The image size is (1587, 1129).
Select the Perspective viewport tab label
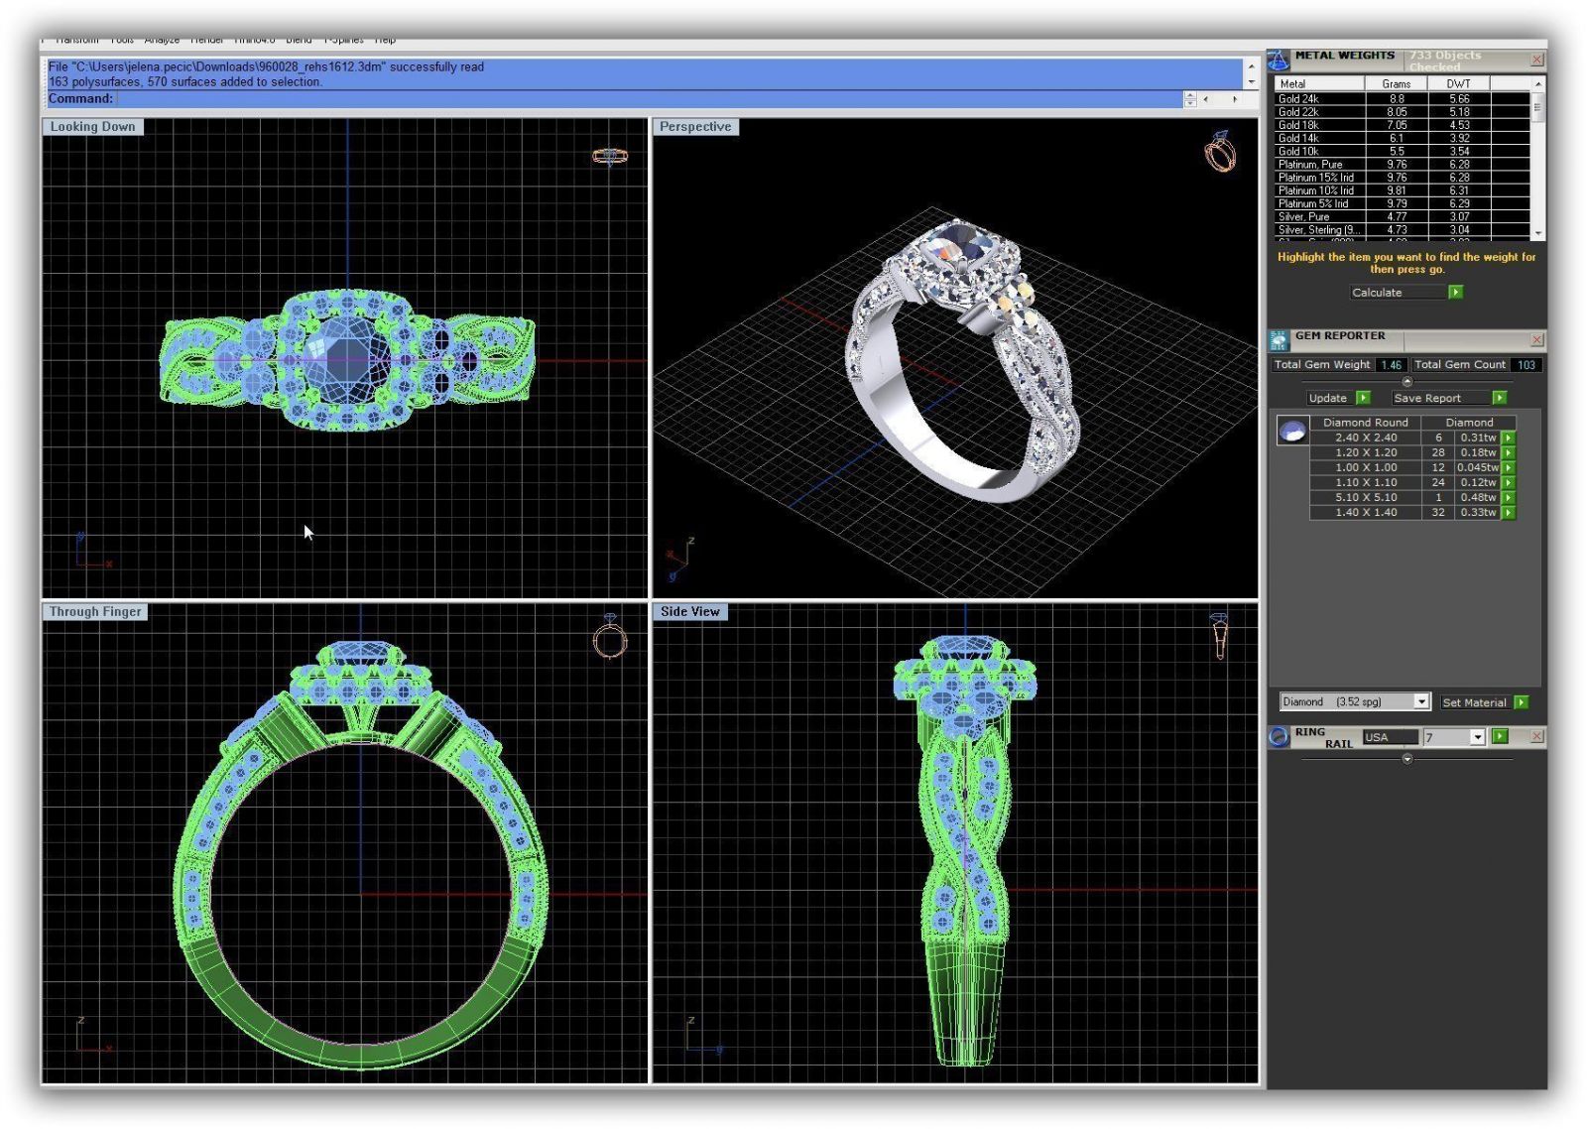[x=695, y=127]
